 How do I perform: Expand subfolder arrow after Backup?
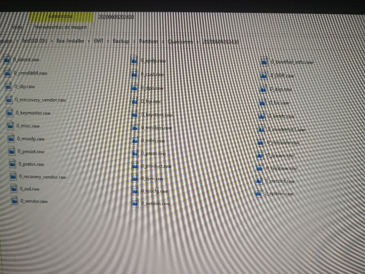click(134, 42)
